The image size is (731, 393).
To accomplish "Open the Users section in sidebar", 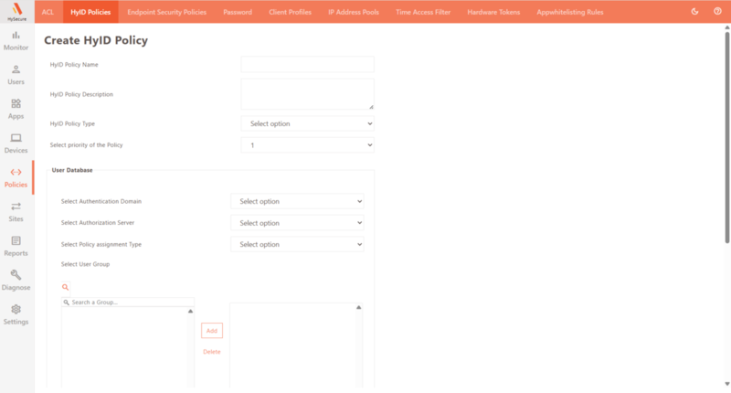I will click(16, 75).
